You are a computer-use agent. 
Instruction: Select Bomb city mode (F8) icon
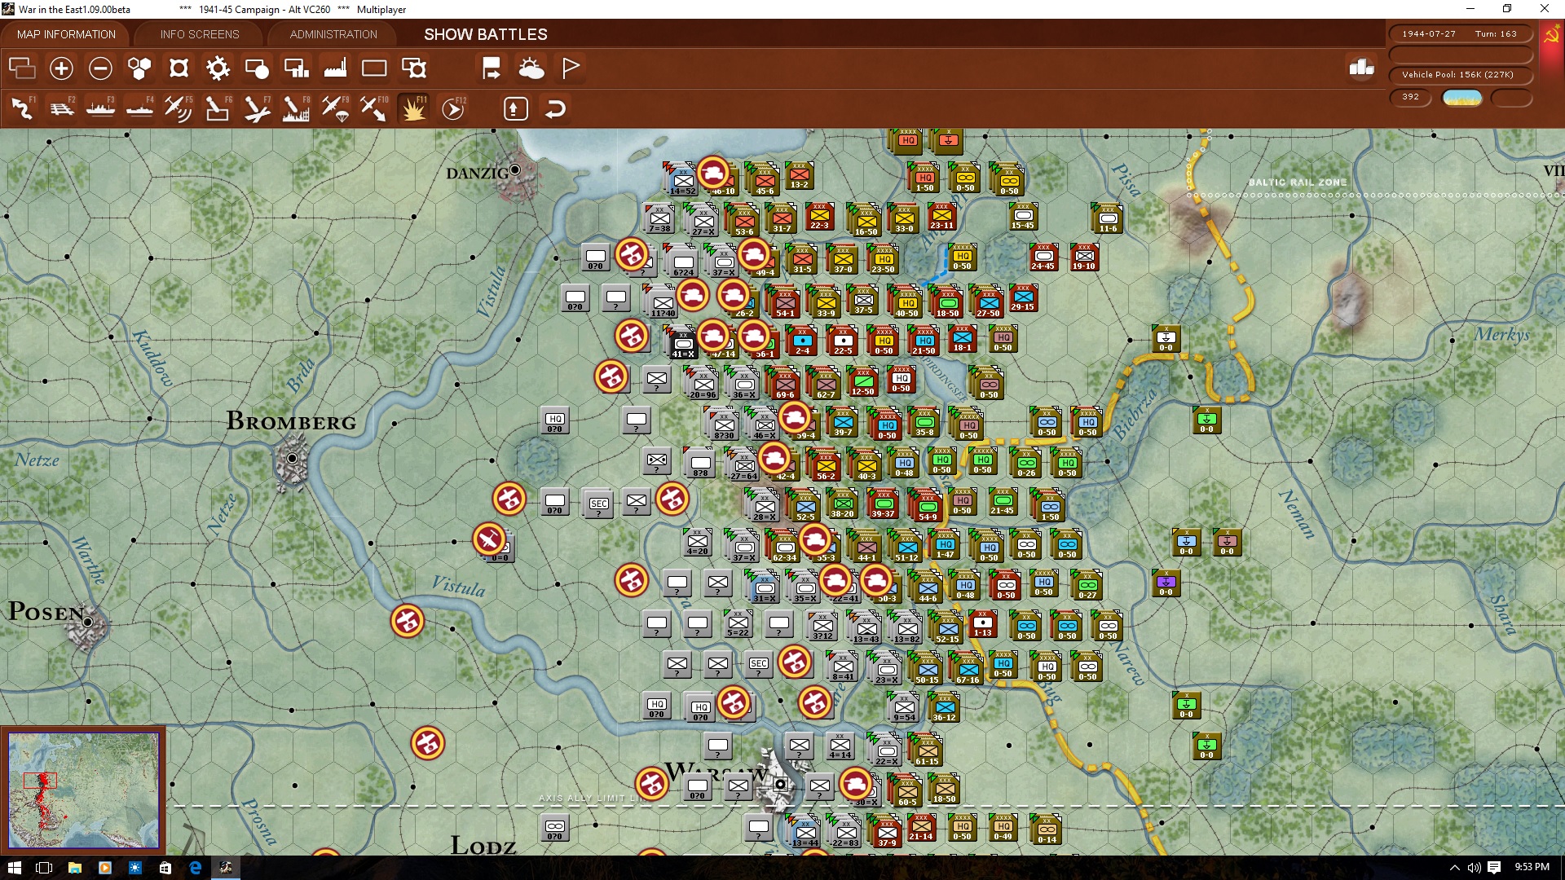[296, 108]
